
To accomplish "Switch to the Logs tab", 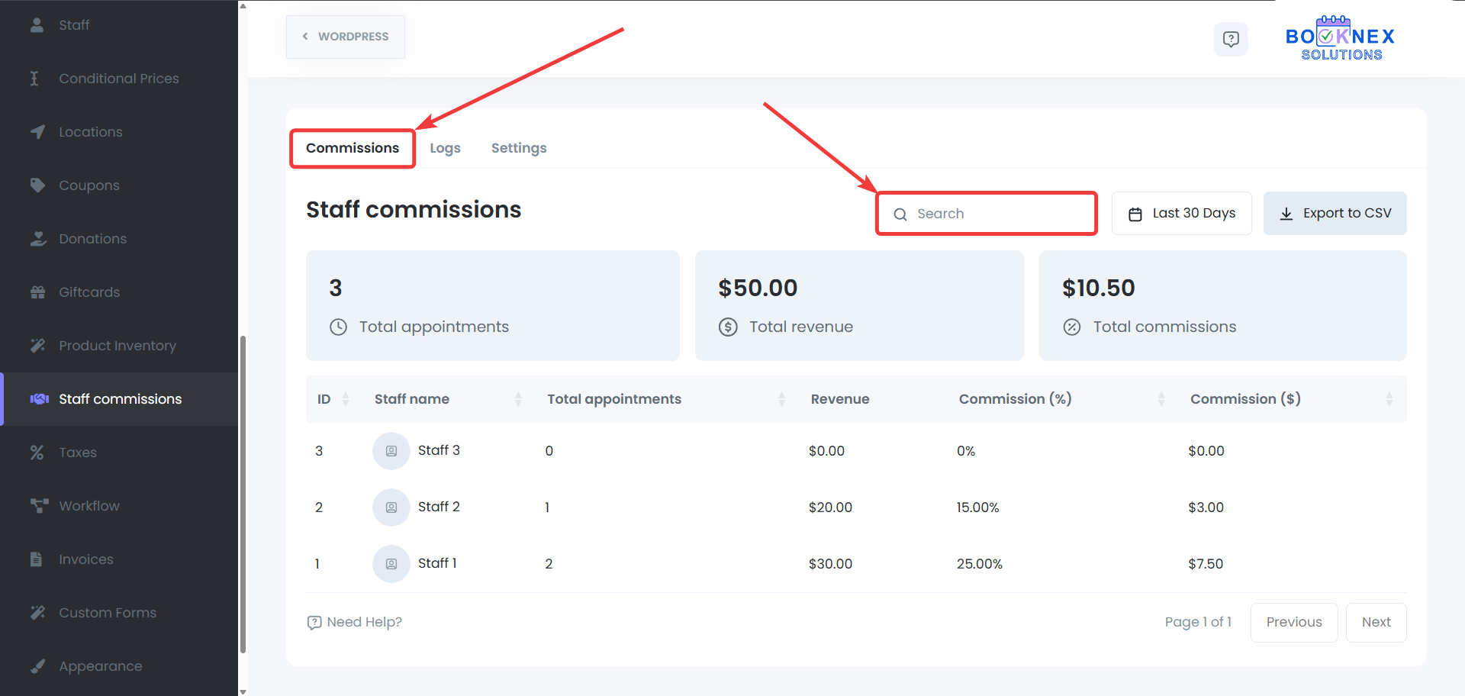I will (x=445, y=148).
